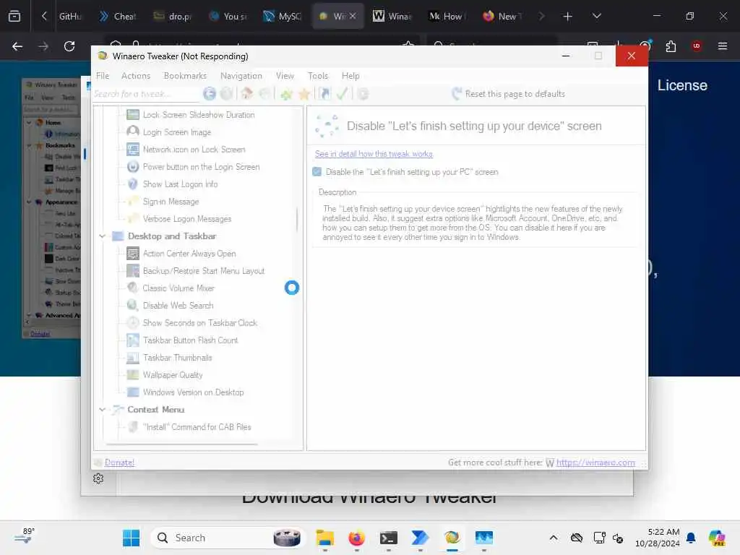Select Login Screen Image tree item

pyautogui.click(x=177, y=132)
